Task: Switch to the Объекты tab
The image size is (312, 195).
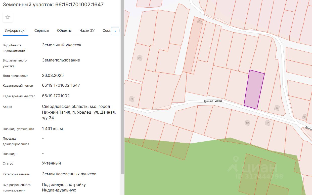Action: pyautogui.click(x=64, y=30)
